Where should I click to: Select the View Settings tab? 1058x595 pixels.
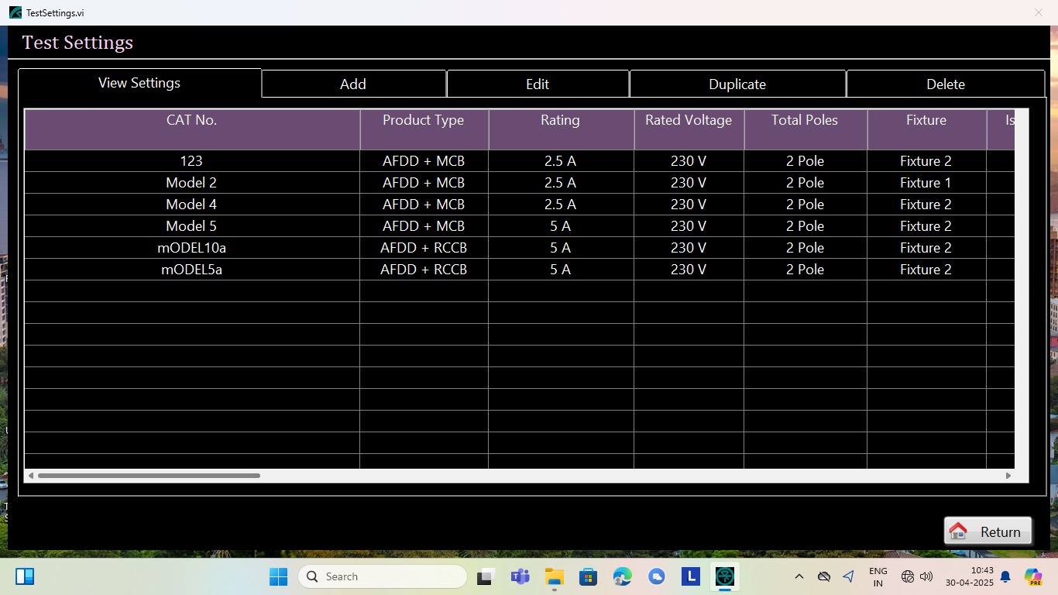(x=139, y=83)
